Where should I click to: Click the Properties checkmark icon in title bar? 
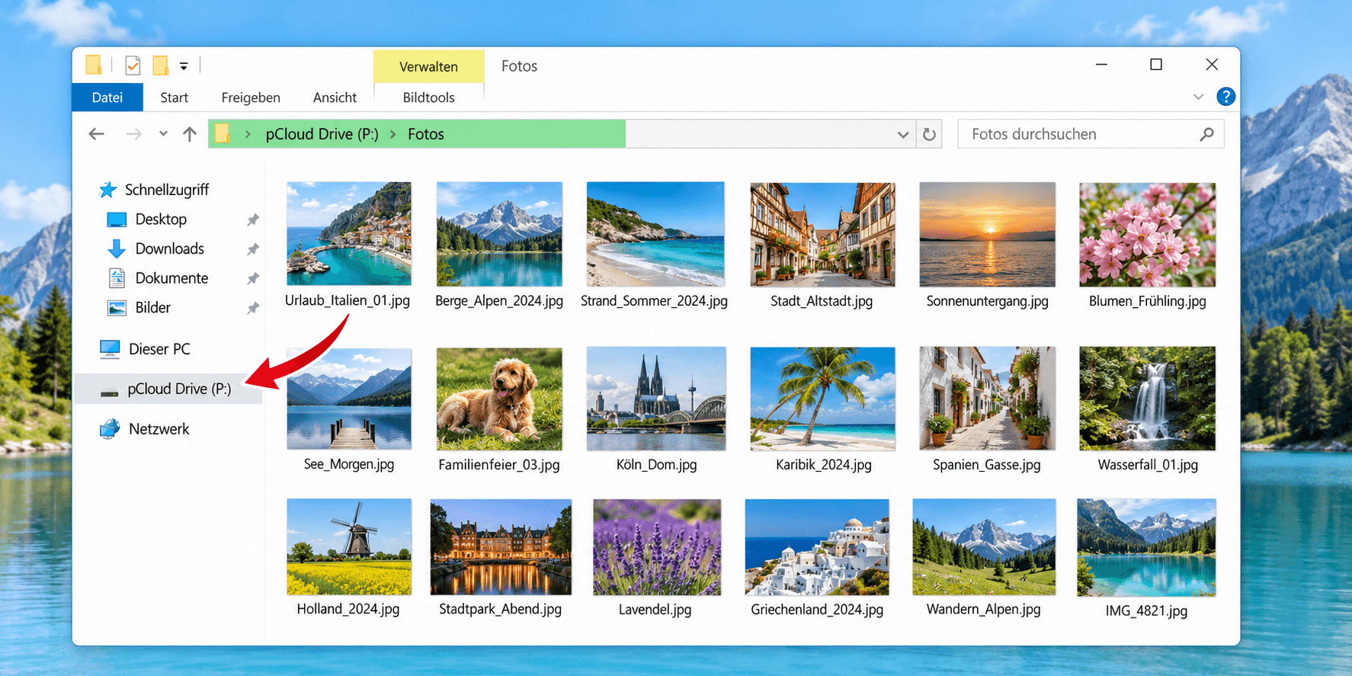coord(133,66)
